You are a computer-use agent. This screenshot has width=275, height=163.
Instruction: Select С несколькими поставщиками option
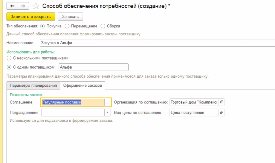click(x=9, y=58)
